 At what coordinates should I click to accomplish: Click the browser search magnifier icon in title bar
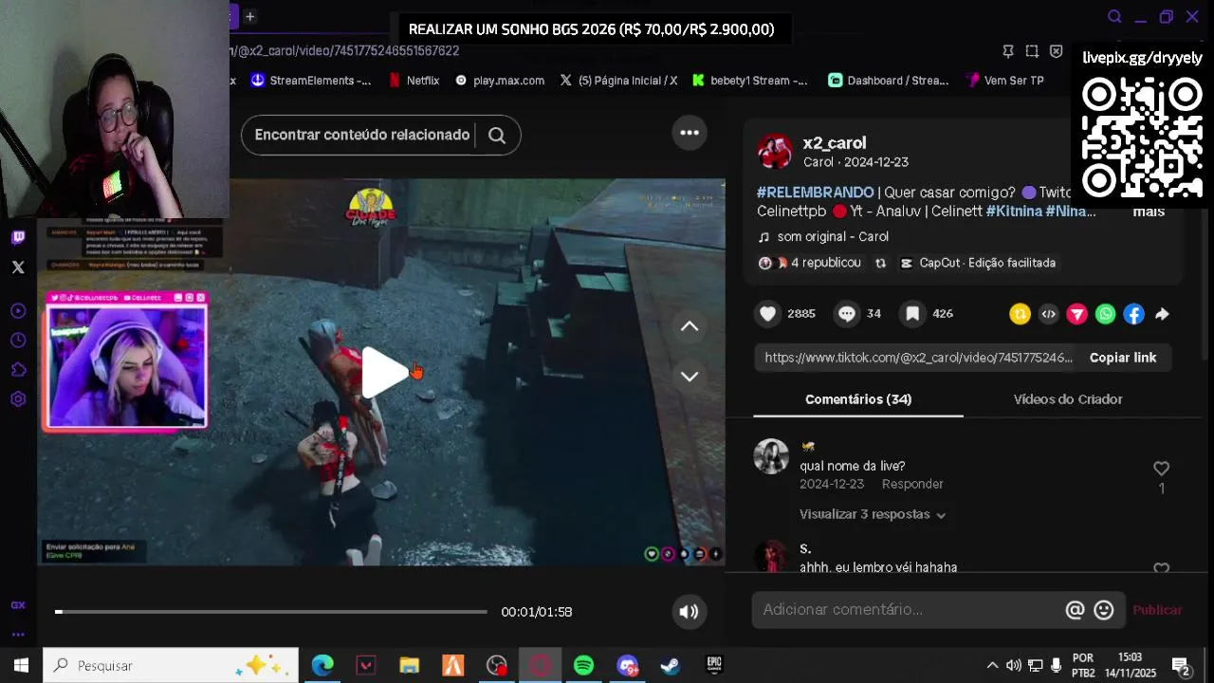(x=1114, y=16)
